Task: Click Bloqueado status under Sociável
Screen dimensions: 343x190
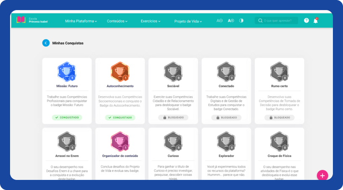Action: point(173,118)
